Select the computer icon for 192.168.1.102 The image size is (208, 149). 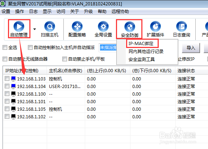(13, 117)
